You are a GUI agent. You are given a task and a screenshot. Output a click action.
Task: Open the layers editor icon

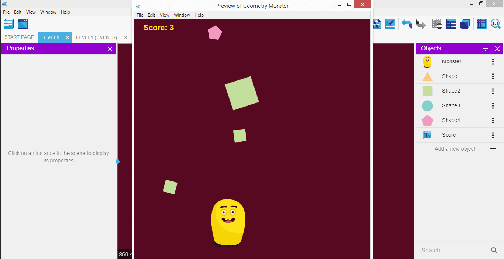[x=465, y=24]
